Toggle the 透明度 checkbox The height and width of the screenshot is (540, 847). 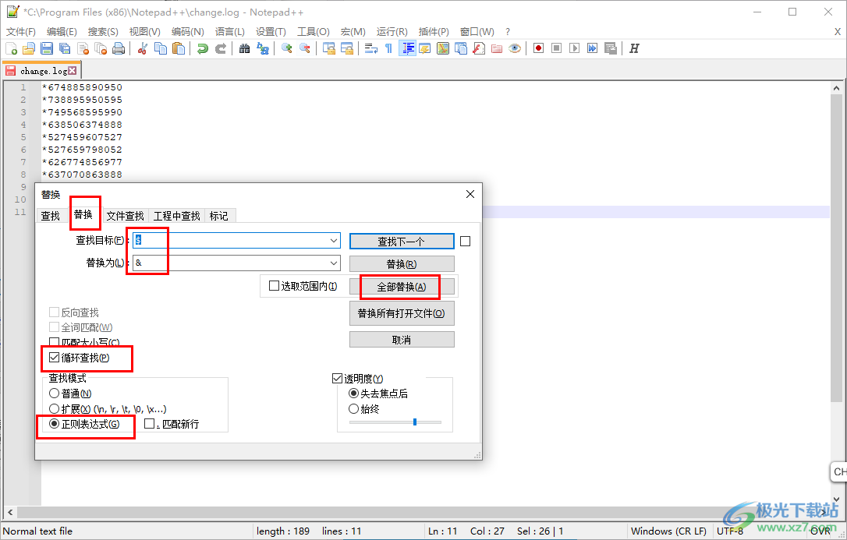click(337, 379)
